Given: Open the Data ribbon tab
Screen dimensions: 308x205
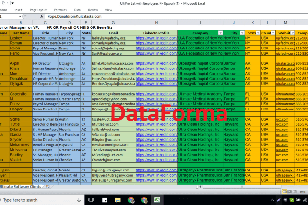Looking at the screenshot, I should 77,10.
